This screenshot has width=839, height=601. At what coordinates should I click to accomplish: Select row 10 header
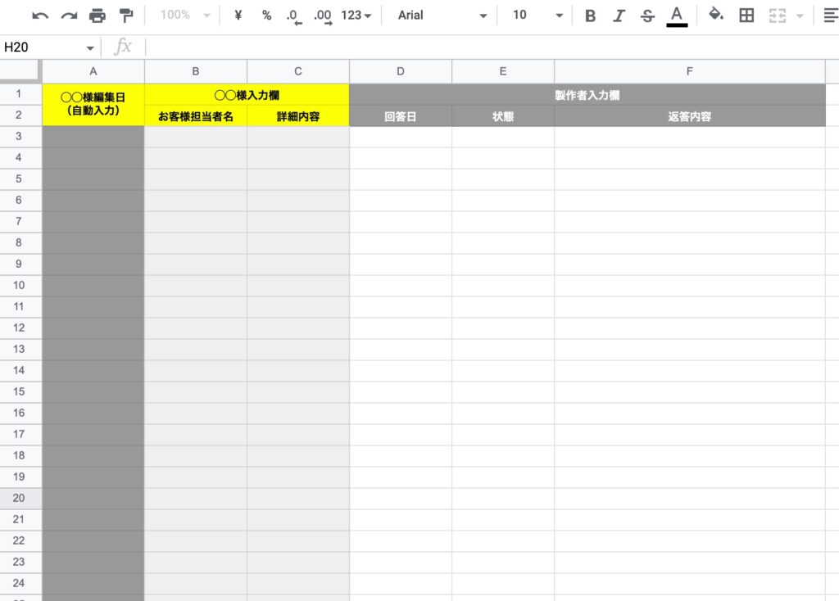tap(19, 286)
